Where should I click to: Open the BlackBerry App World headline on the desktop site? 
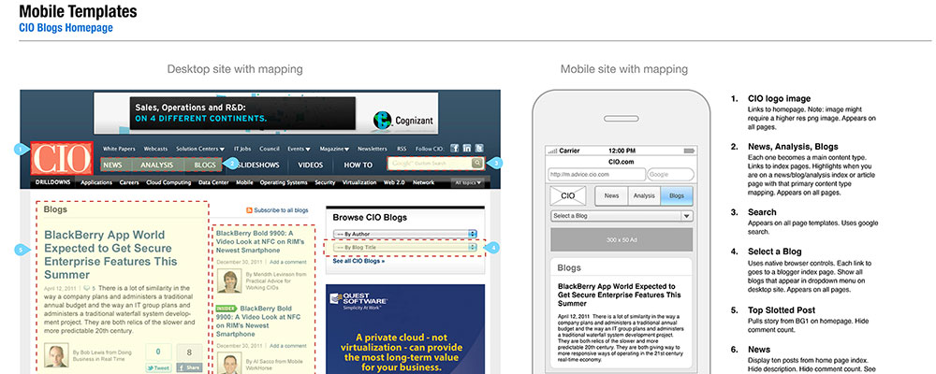point(110,254)
